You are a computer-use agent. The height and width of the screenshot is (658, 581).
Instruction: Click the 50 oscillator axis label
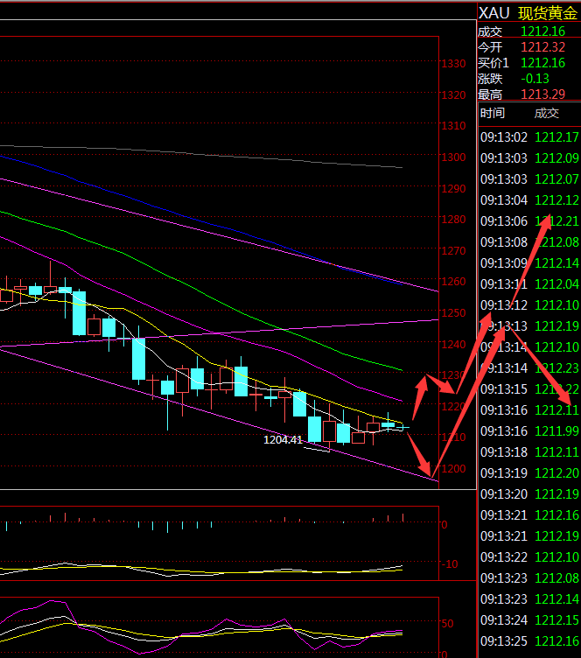tap(448, 624)
